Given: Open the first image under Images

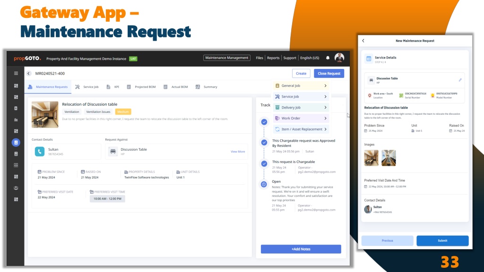Looking at the screenshot, I should click(x=371, y=158).
